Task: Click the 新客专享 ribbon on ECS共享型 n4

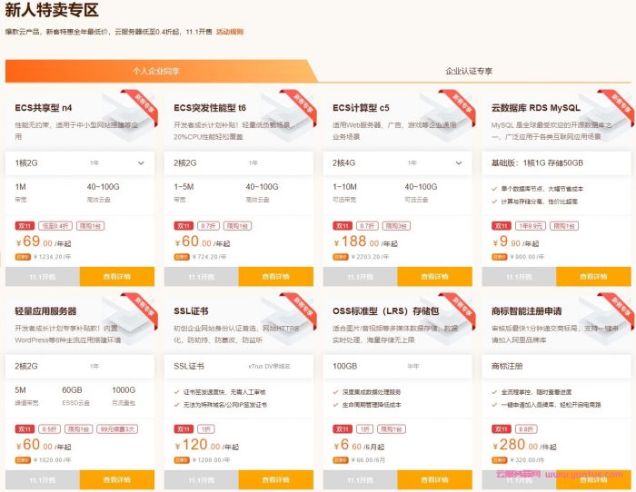Action: coord(144,104)
